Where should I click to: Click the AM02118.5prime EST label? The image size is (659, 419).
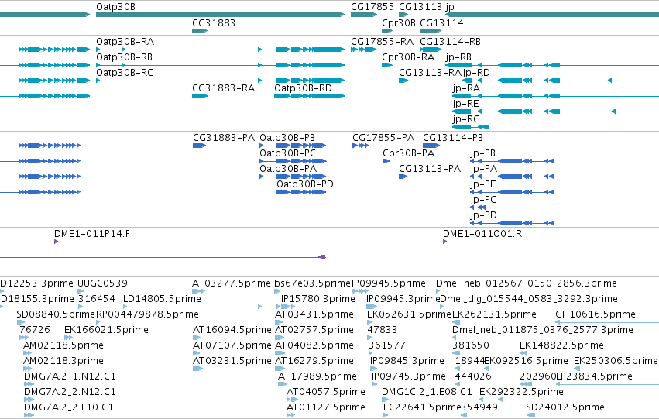63,346
